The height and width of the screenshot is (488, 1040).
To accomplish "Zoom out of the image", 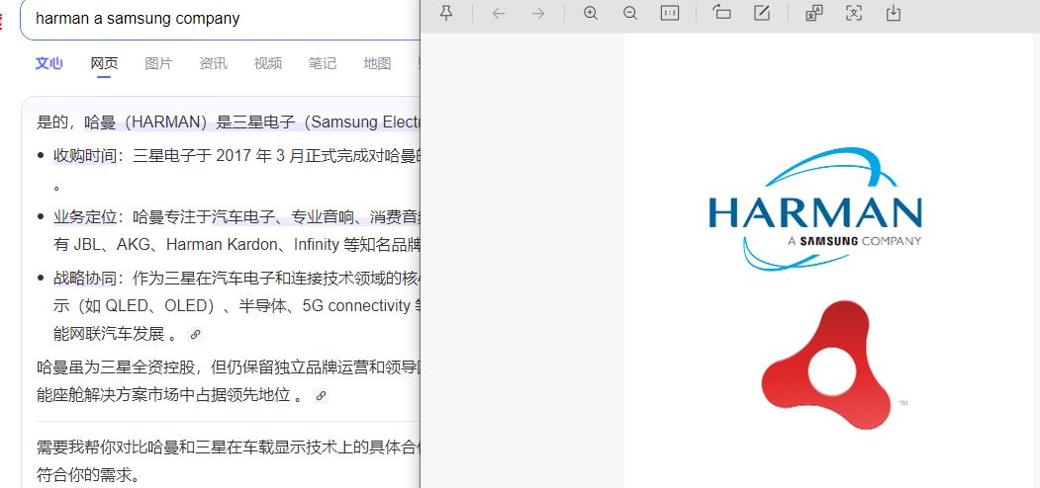I will click(630, 13).
